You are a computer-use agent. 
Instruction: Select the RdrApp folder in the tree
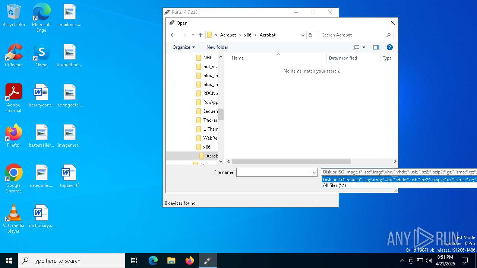click(207, 102)
